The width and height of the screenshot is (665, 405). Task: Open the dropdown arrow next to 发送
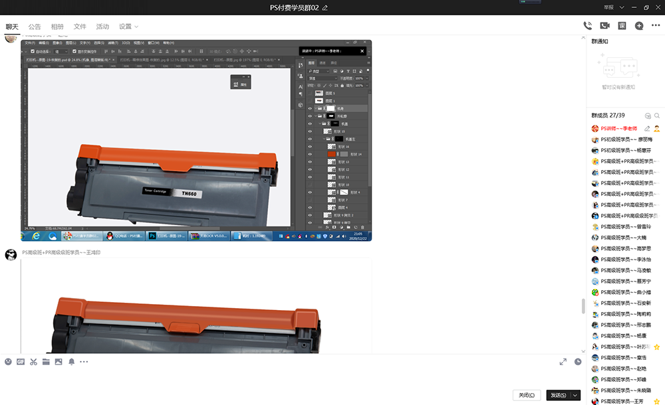point(575,395)
